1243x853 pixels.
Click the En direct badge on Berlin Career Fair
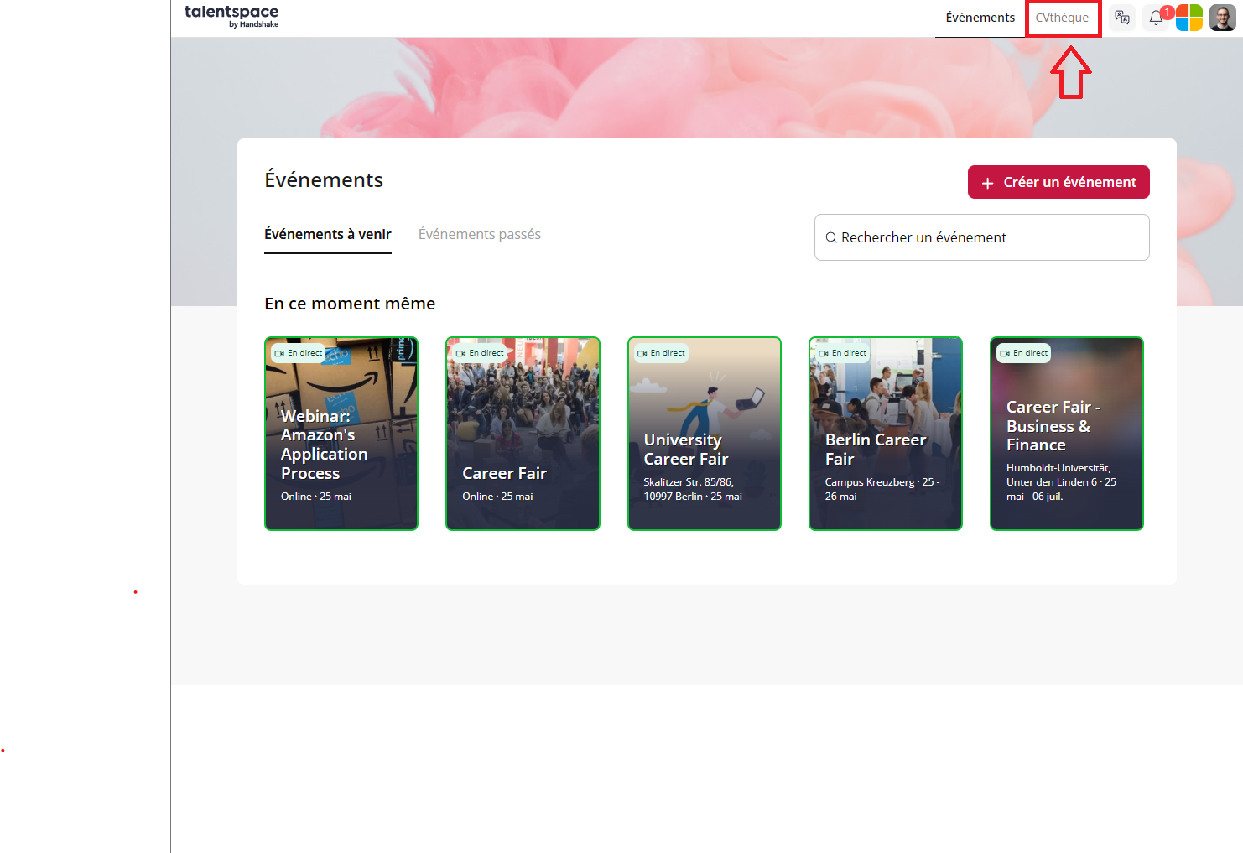click(842, 353)
